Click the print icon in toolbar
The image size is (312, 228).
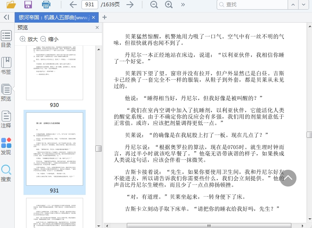(46, 5)
